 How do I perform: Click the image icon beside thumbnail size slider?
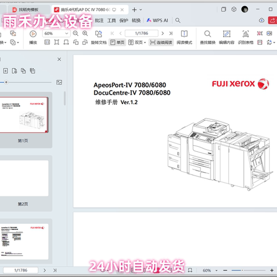[x=59, y=83]
